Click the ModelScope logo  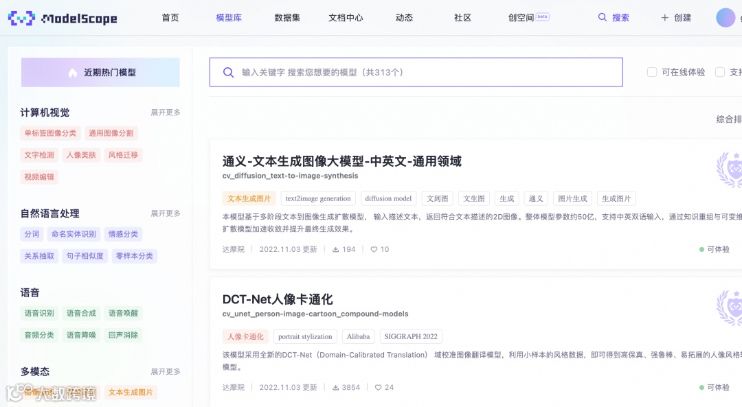click(63, 18)
